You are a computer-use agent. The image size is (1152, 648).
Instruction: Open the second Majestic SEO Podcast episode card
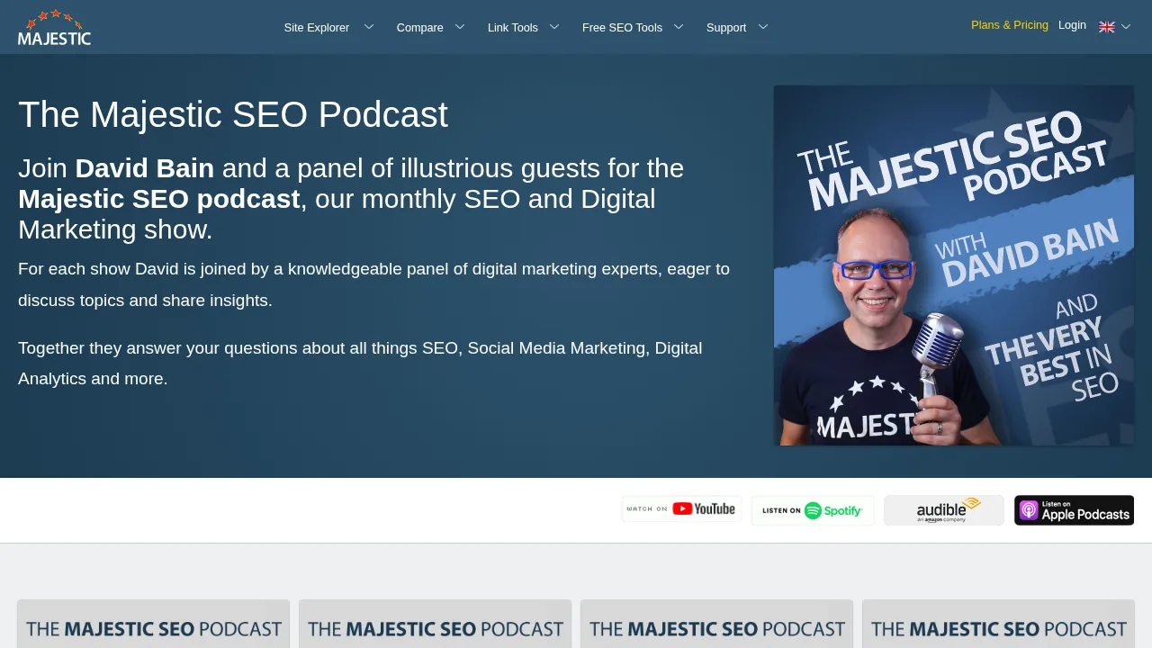click(436, 624)
